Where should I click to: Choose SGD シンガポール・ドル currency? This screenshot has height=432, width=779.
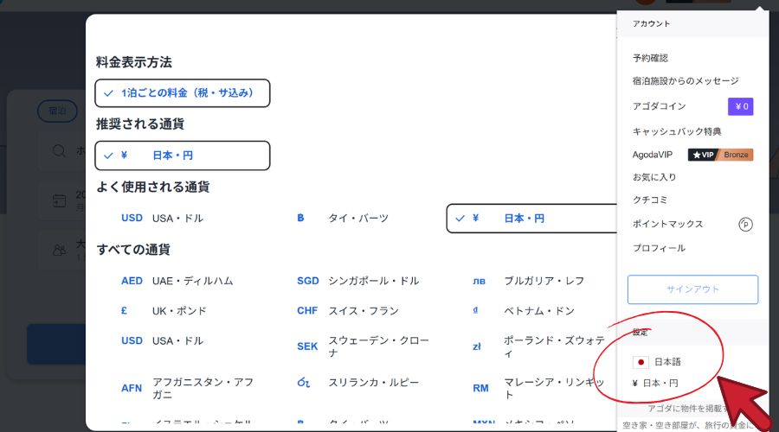point(357,281)
